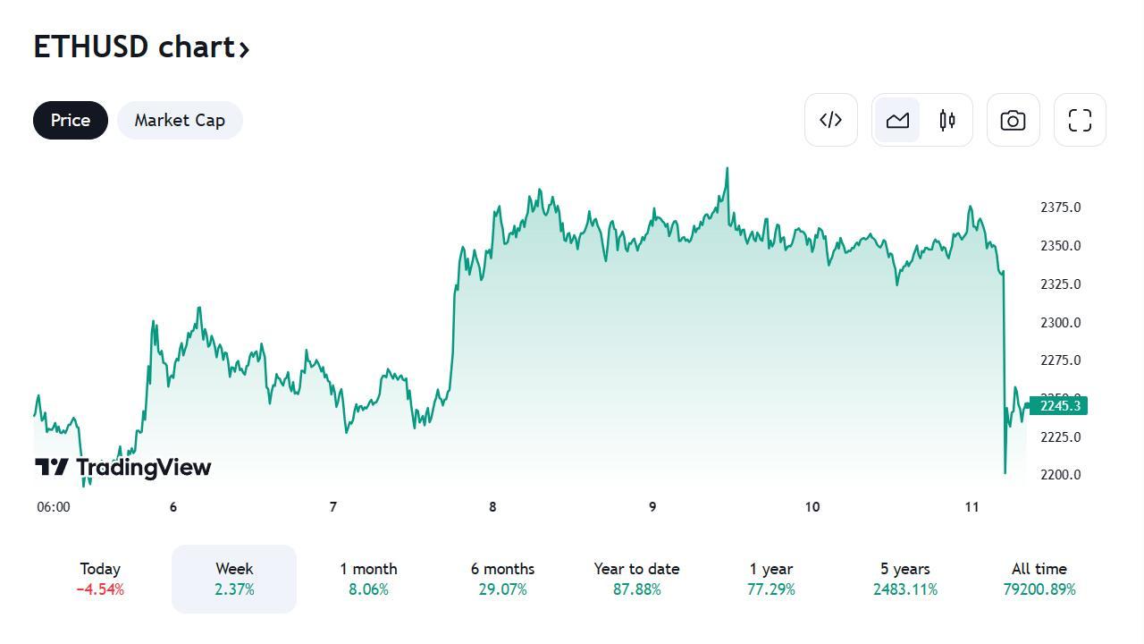Open the embed code icon

(831, 120)
